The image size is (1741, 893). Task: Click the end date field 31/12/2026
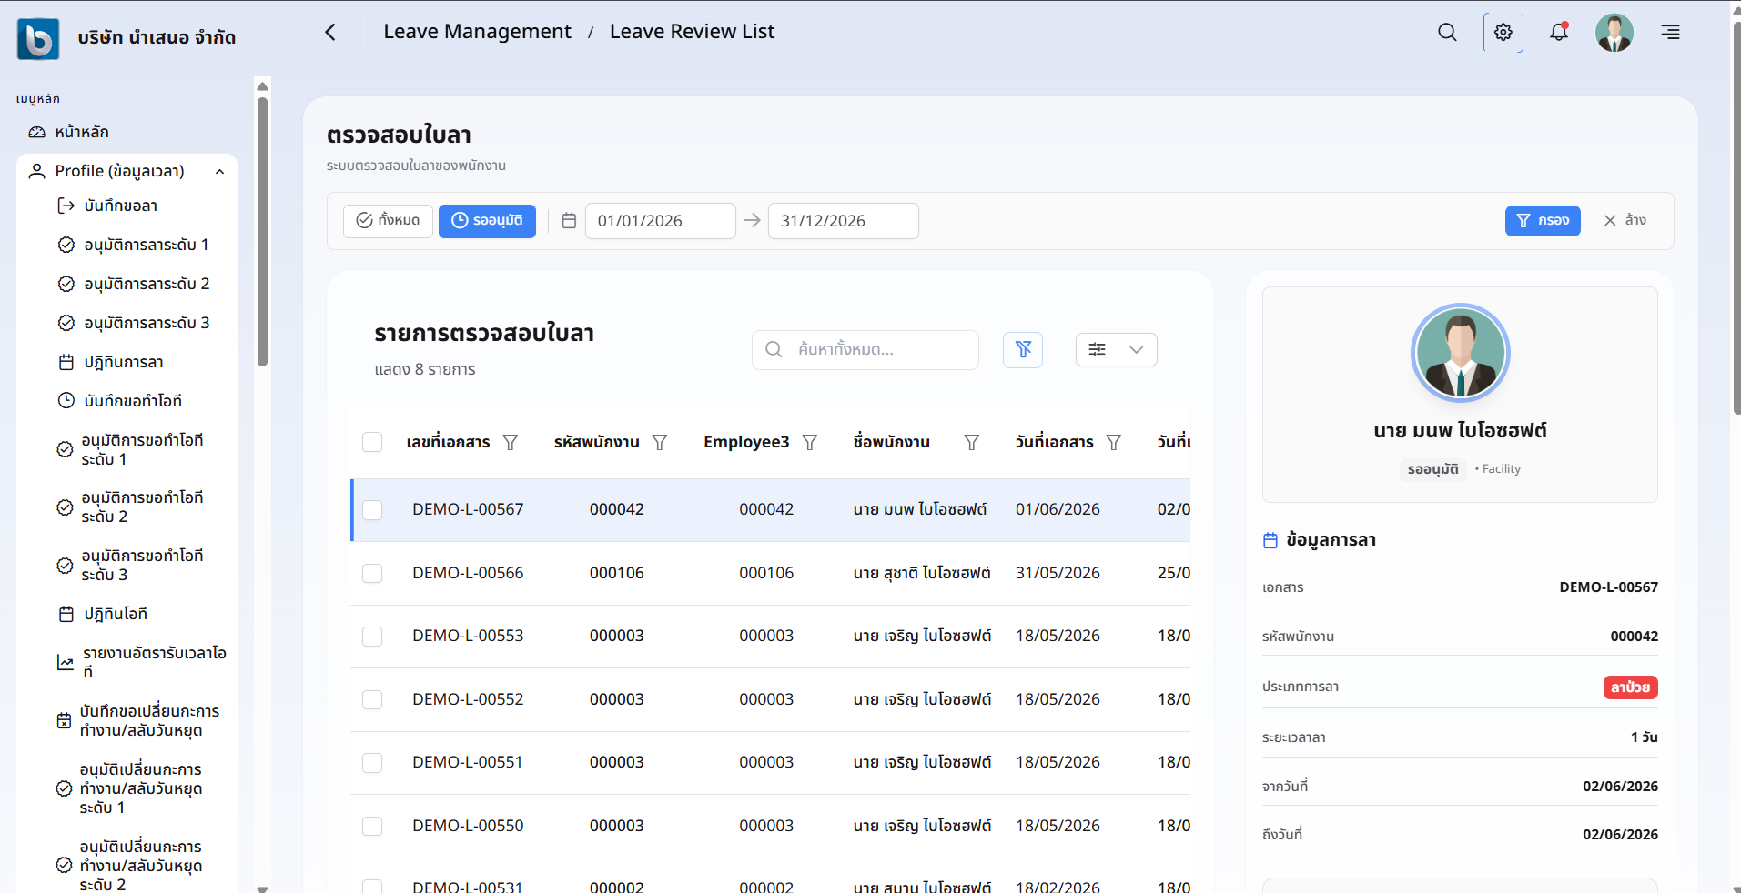click(843, 221)
